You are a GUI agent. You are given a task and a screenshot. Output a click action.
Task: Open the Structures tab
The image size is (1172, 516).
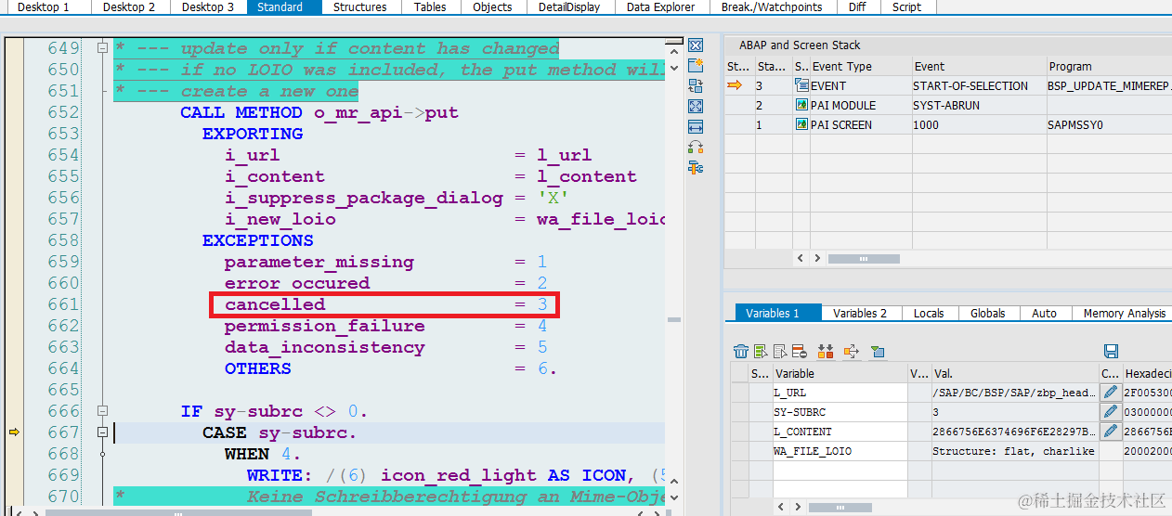pos(360,6)
